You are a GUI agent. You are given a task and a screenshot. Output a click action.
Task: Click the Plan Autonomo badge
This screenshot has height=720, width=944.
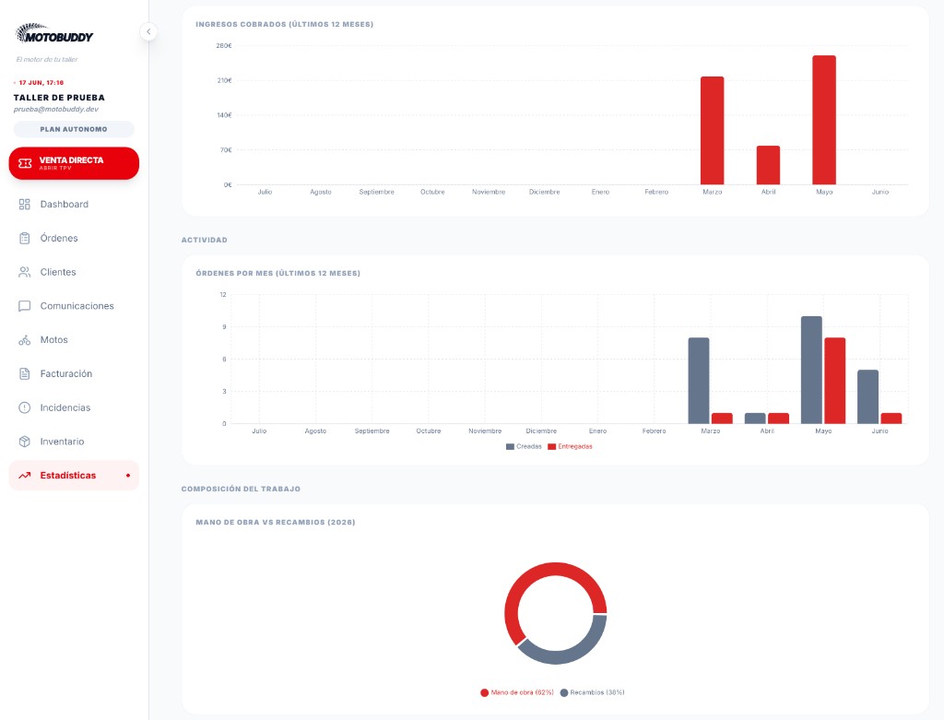coord(74,129)
